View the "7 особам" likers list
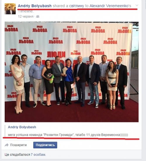146x161 pixels. 38,155
